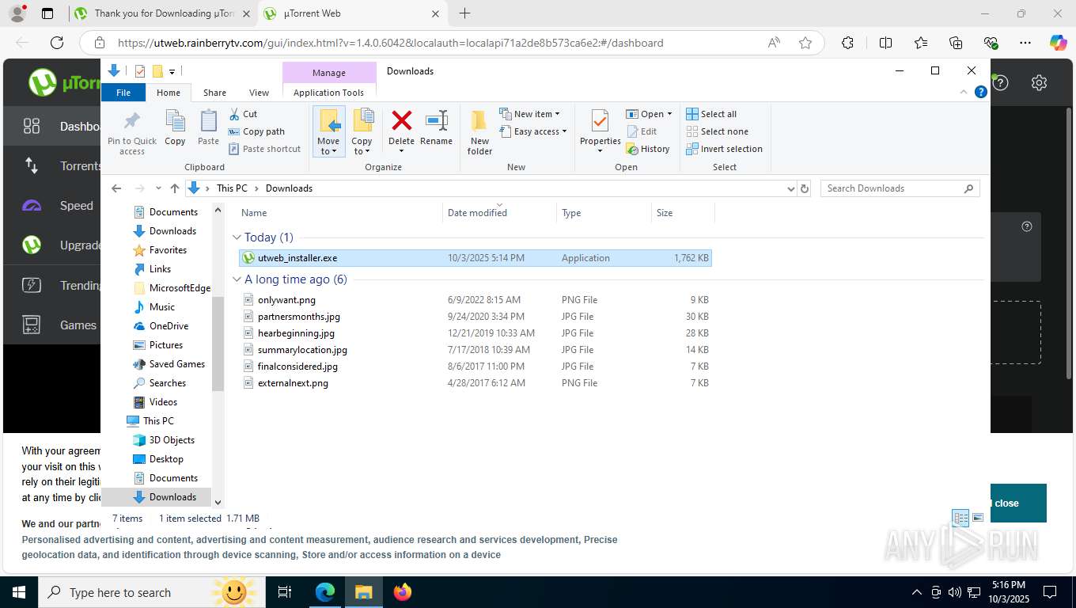Open file History
This screenshot has height=608, width=1076.
648,149
